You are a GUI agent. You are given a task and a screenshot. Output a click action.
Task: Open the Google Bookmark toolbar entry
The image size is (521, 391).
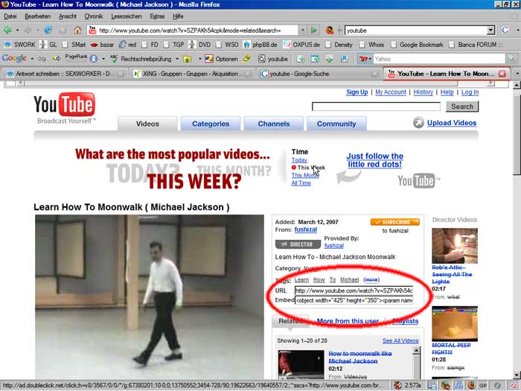[x=418, y=45]
